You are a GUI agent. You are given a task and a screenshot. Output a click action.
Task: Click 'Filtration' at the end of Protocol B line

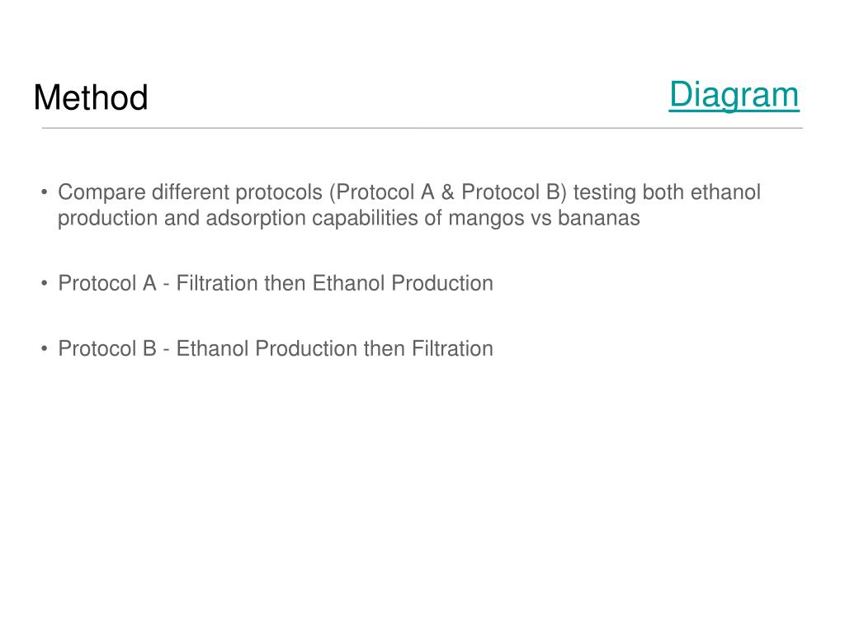(453, 348)
